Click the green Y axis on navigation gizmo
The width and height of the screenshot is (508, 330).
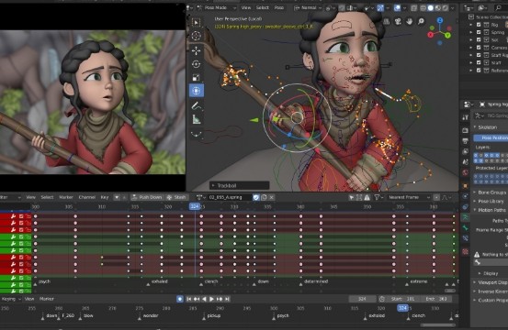[447, 35]
